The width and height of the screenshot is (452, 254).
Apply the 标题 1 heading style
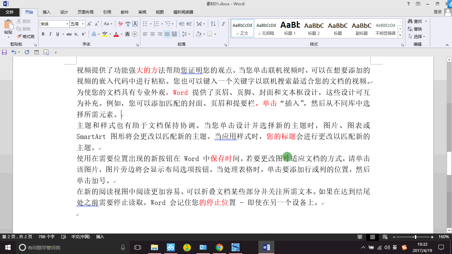point(290,28)
